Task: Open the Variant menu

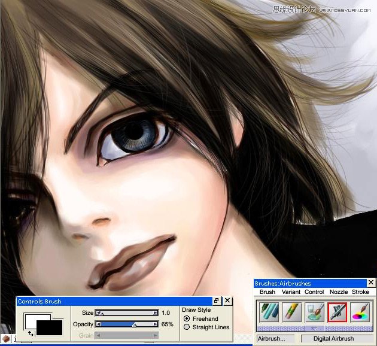Action: (x=291, y=292)
